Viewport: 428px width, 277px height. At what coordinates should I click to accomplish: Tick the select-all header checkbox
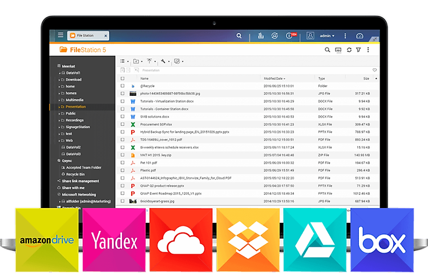pos(123,78)
